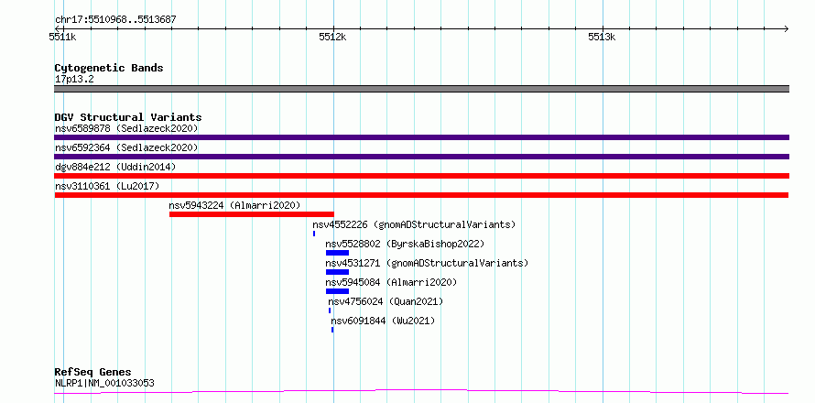Click the ruler's right arrowhead
Screen dimensions: 815x403
(x=787, y=28)
